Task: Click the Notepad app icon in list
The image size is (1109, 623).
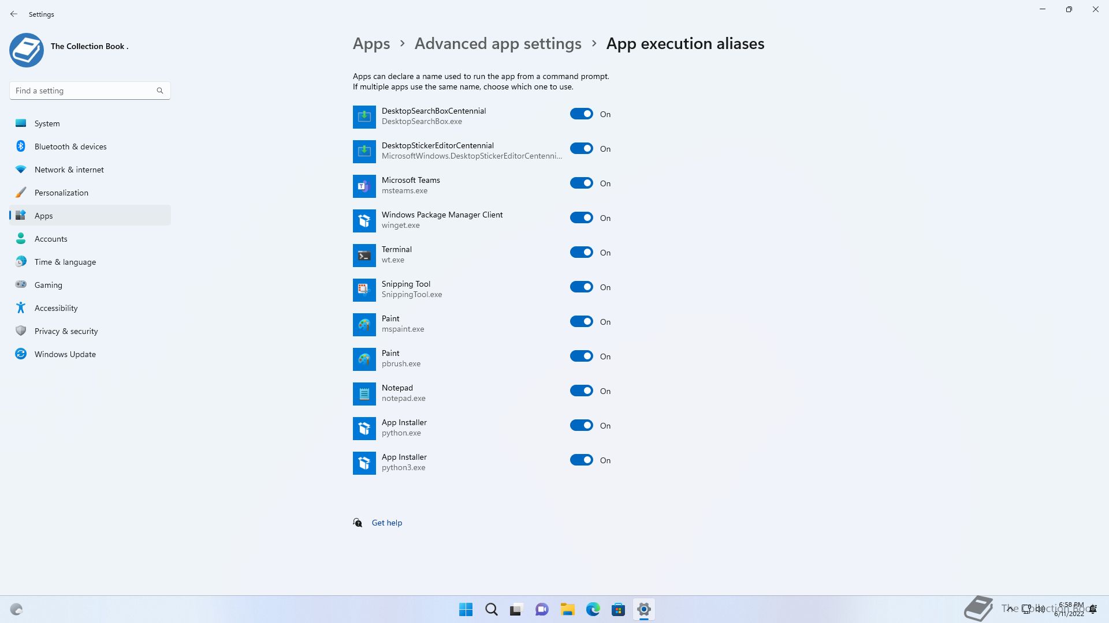Action: click(x=364, y=393)
